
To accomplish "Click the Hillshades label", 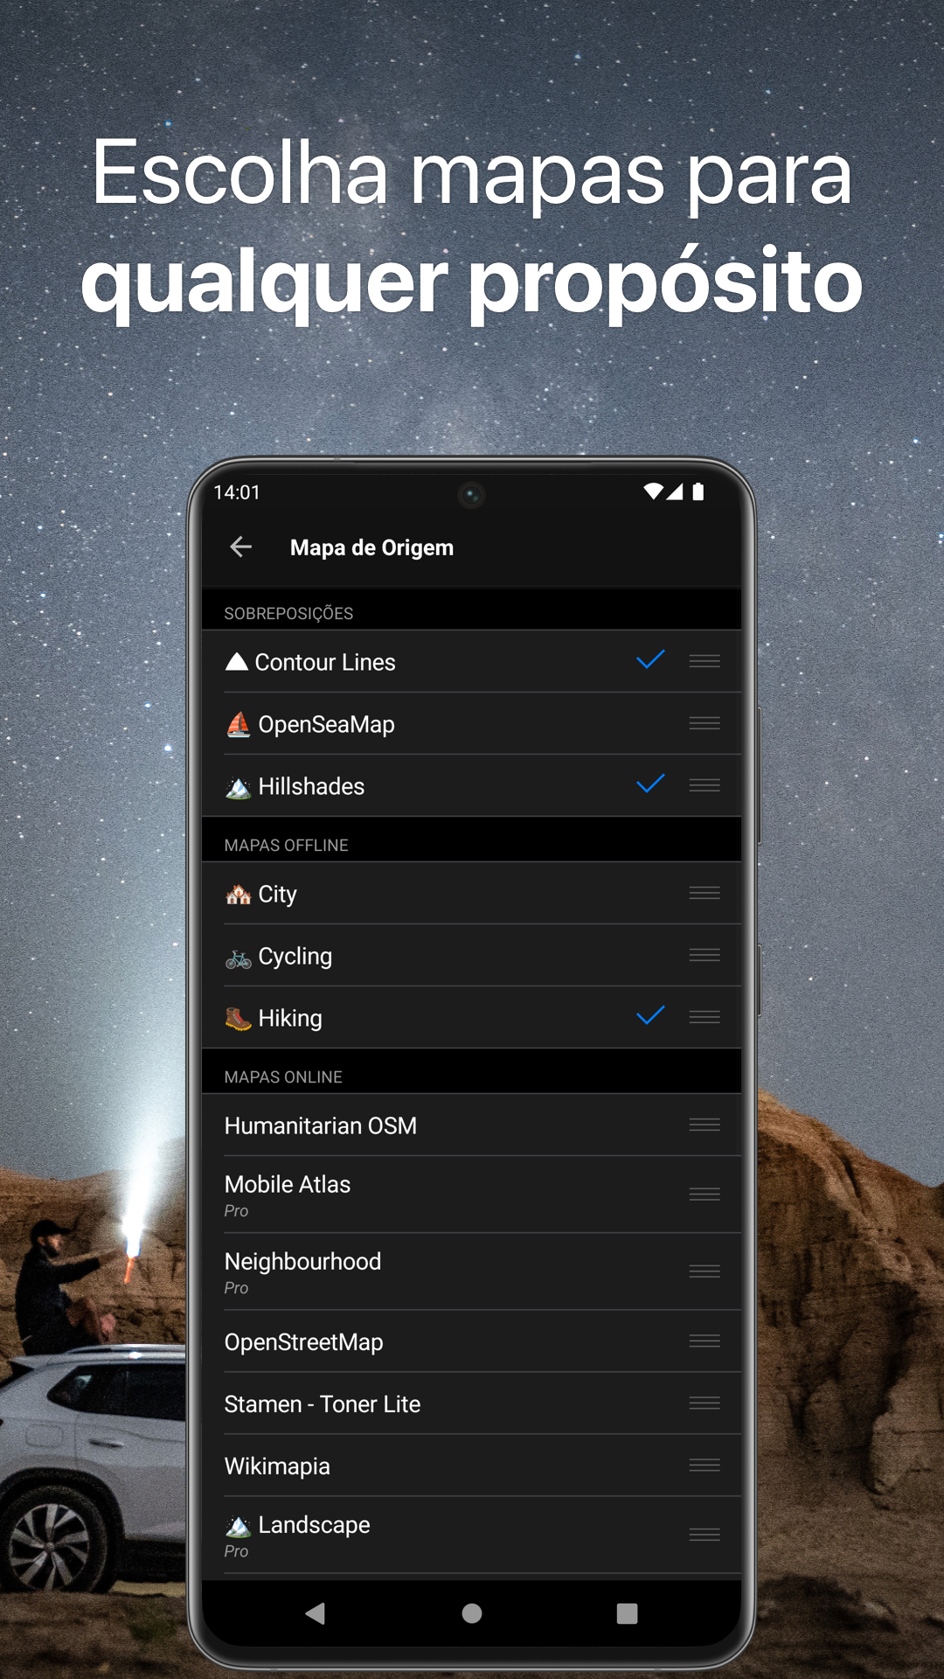I will (311, 787).
